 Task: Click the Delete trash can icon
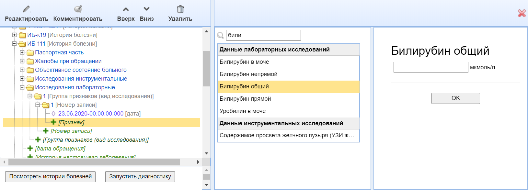pyautogui.click(x=180, y=9)
